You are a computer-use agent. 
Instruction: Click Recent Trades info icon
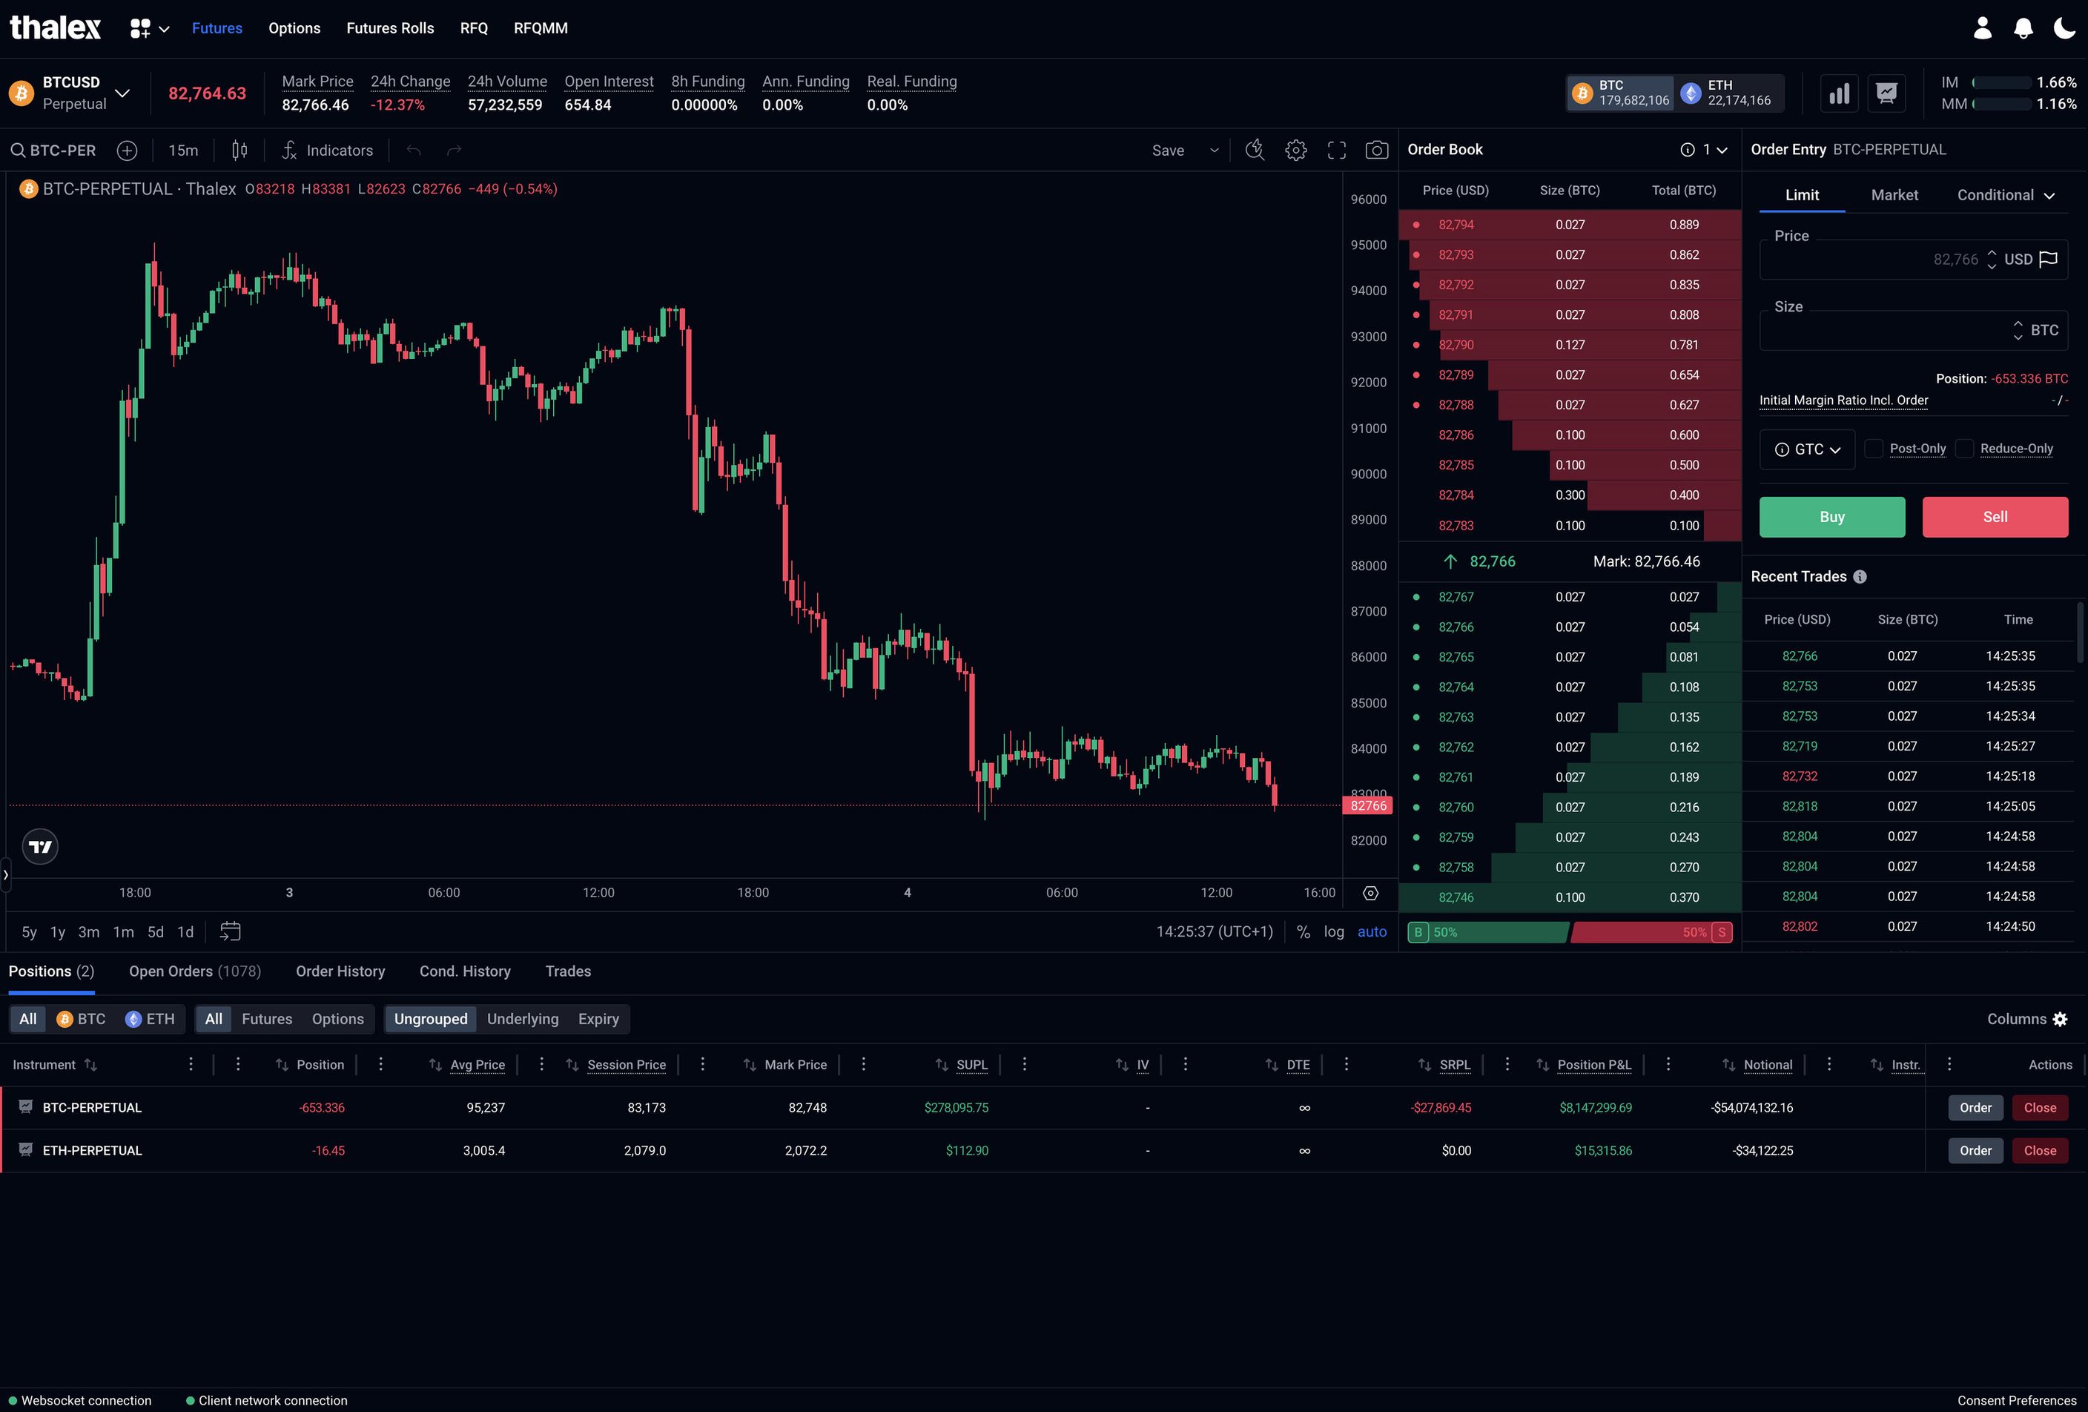(x=1860, y=577)
